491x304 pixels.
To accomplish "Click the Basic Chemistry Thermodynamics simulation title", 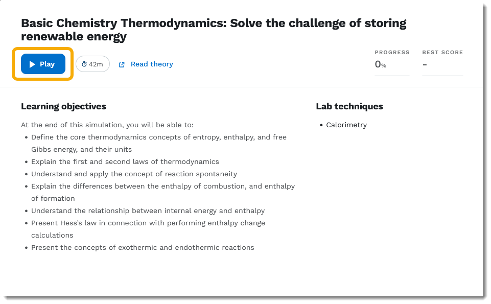I will pos(214,30).
